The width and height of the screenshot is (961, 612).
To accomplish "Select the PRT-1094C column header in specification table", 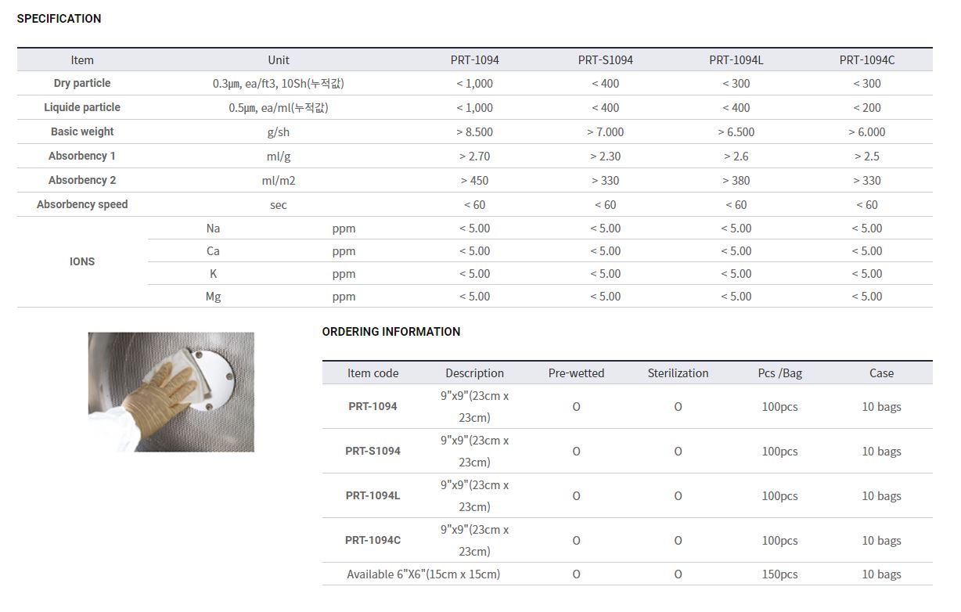I will [x=866, y=60].
